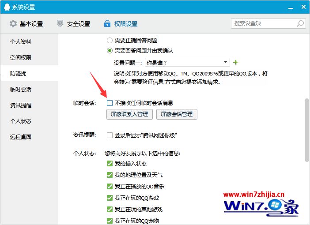Image resolution: width=310 pixels, height=225 pixels.
Task: Open the 安全设置 tab
Action: (x=74, y=24)
